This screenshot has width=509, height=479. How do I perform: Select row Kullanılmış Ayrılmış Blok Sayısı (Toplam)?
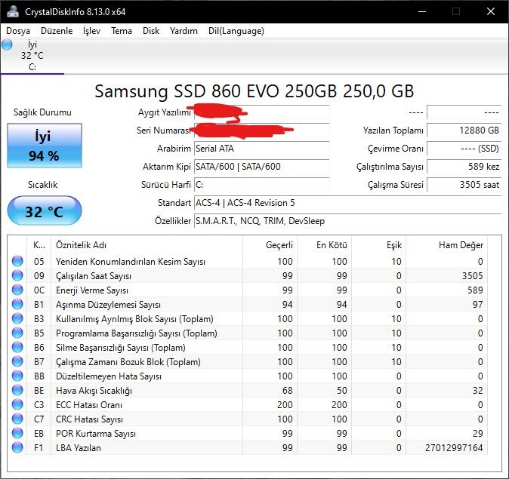pyautogui.click(x=248, y=319)
